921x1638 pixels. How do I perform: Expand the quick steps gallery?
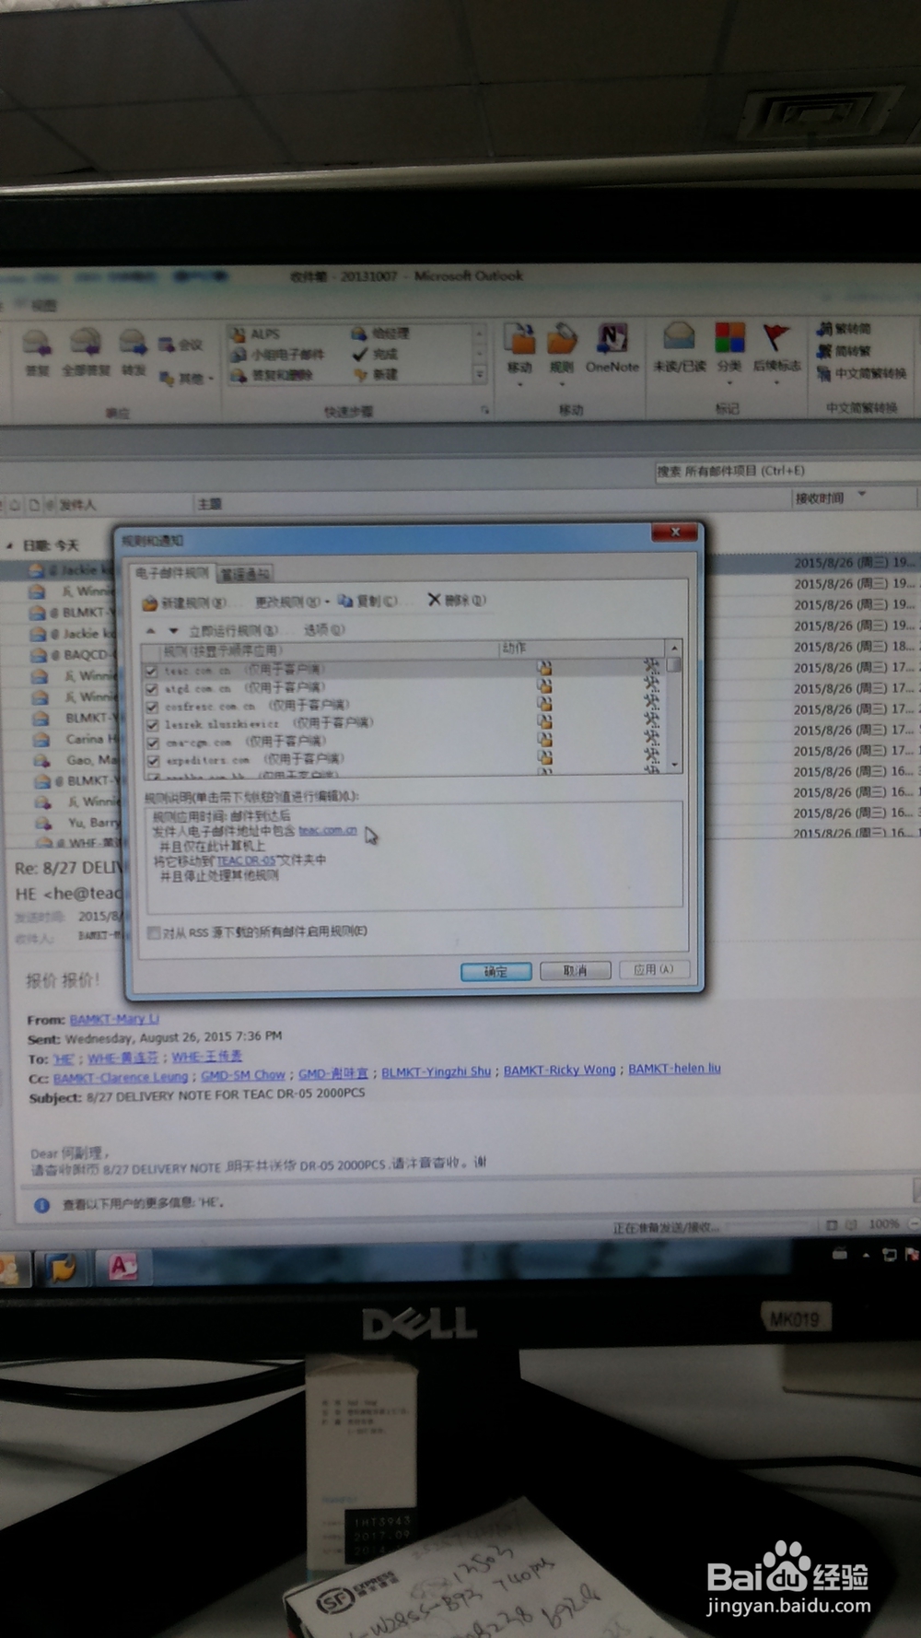pyautogui.click(x=479, y=374)
